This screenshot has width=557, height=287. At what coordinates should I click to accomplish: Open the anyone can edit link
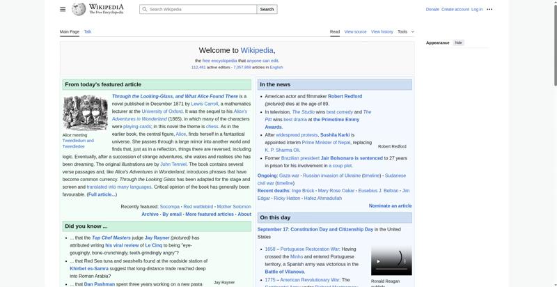tap(262, 61)
